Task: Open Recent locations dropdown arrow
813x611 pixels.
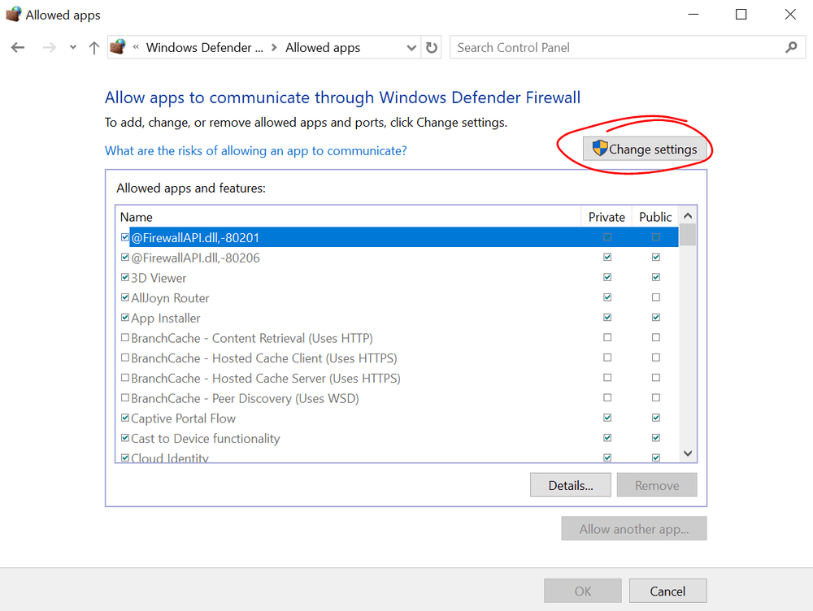Action: [72, 48]
